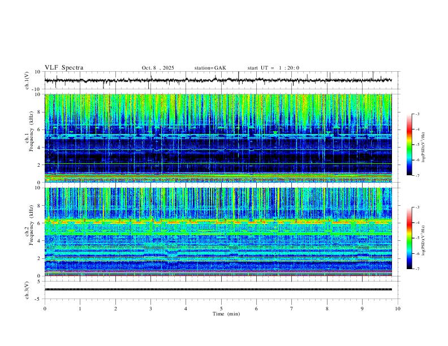Select the date text "Oct. 8 , 2025"
448x346 pixels.
pyautogui.click(x=158, y=68)
